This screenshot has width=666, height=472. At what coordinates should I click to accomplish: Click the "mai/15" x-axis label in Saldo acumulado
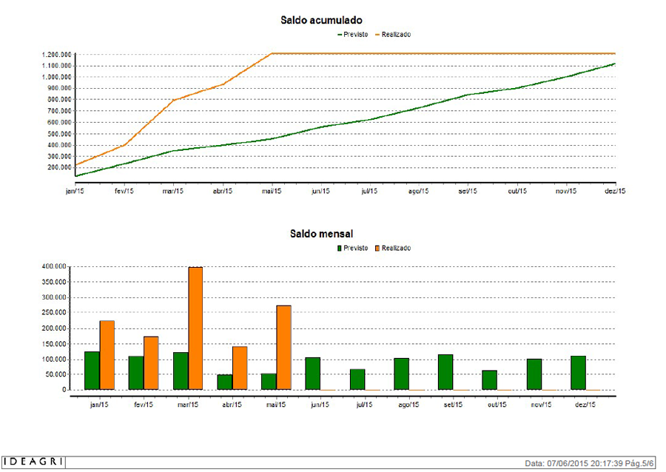coord(272,192)
